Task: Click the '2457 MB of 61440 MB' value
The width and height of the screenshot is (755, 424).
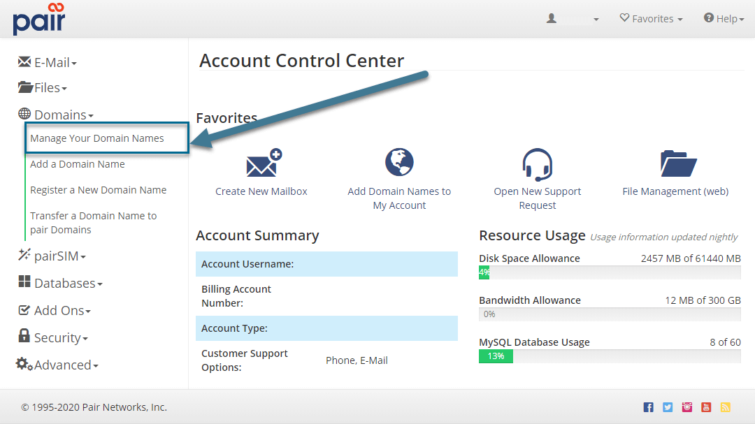Action: [691, 258]
